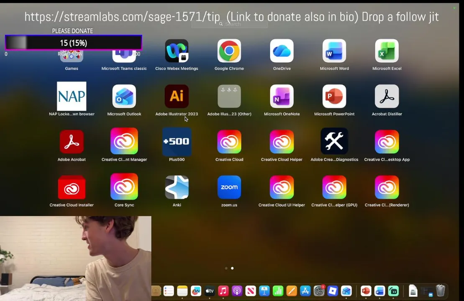Open Streamlabs icon in the Dock
464x301 pixels.
point(393,291)
